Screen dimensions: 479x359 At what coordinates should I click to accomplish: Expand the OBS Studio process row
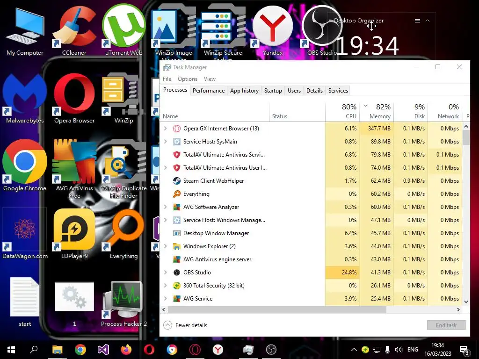click(x=165, y=273)
